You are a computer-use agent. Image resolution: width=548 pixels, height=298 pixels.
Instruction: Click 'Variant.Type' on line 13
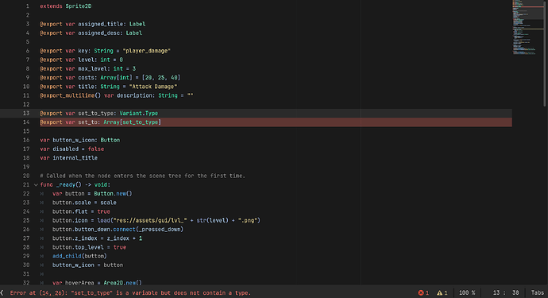click(139, 114)
